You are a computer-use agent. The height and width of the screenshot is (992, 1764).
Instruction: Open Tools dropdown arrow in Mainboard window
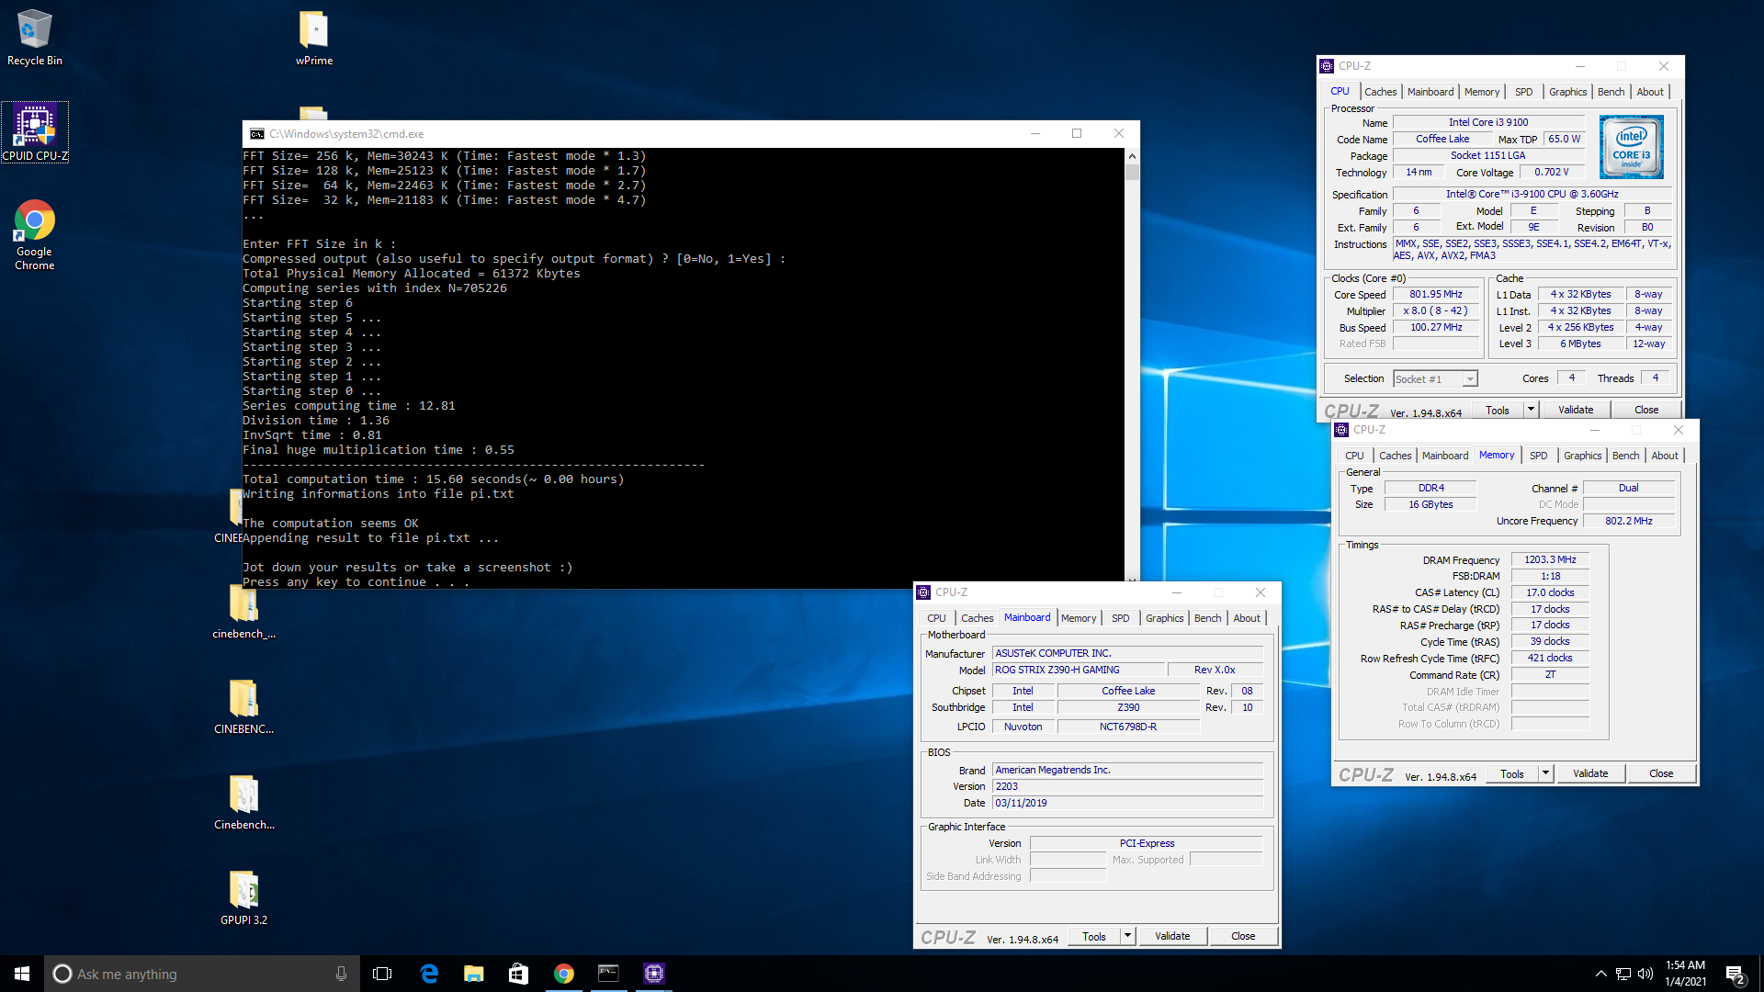tap(1127, 936)
